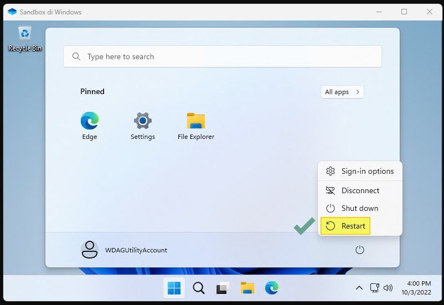Expand the All apps list
The height and width of the screenshot is (305, 444).
342,92
